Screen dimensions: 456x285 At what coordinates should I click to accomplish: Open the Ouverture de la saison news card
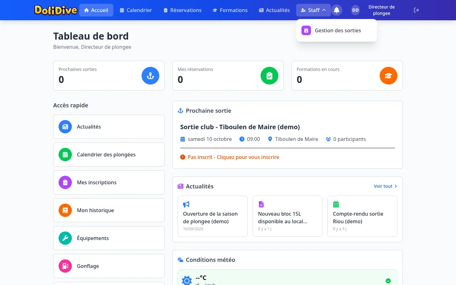click(212, 216)
